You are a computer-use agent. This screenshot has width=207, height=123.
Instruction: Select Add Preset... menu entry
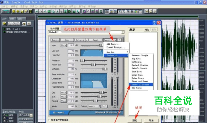[x=113, y=44]
